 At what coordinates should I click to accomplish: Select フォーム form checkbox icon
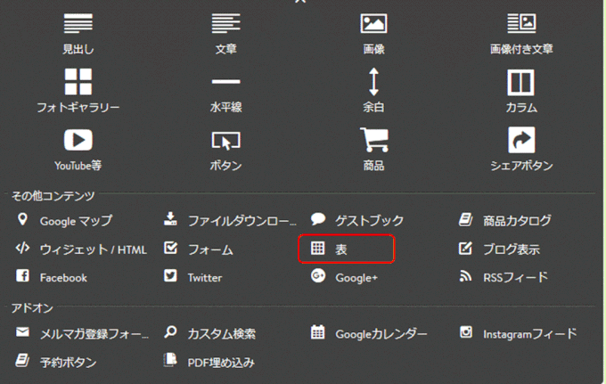point(170,248)
